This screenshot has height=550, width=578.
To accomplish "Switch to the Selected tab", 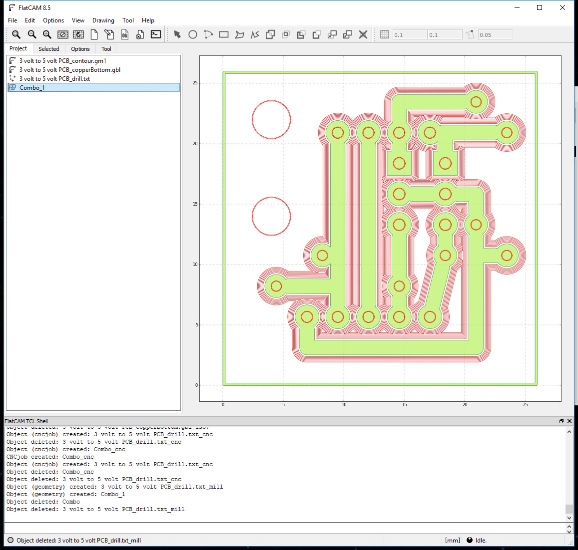I will [48, 48].
